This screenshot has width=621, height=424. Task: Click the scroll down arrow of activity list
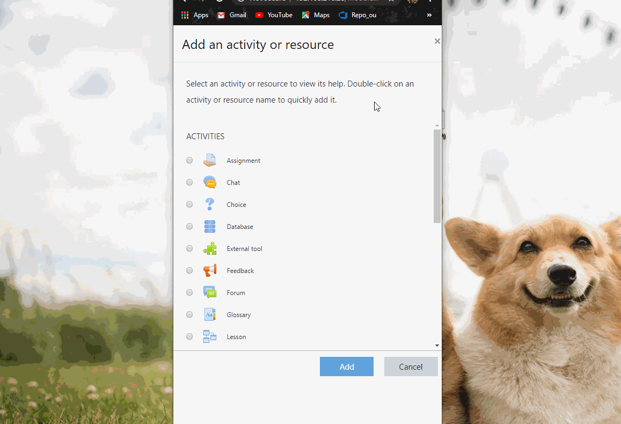(437, 346)
